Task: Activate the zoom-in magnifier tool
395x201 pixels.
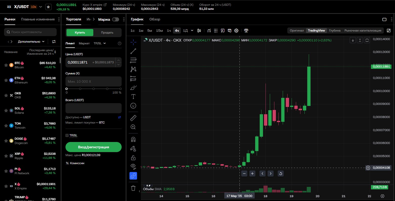Action: click(x=133, y=127)
